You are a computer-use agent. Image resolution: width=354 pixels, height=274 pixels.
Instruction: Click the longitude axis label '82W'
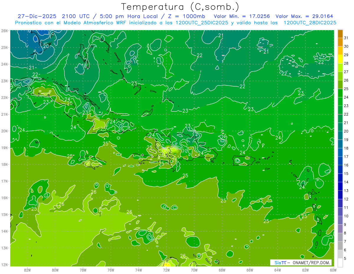pos(27,270)
